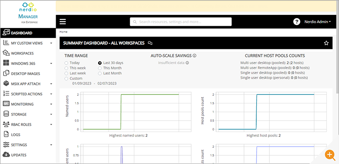Click the Single user desktop (pooled) count line
The image size is (339, 164).
point(273,73)
